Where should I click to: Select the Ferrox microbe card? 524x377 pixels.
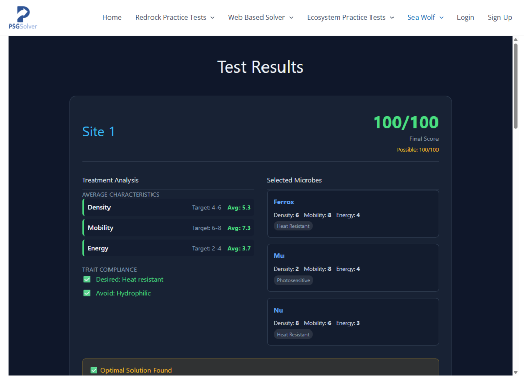coord(353,214)
